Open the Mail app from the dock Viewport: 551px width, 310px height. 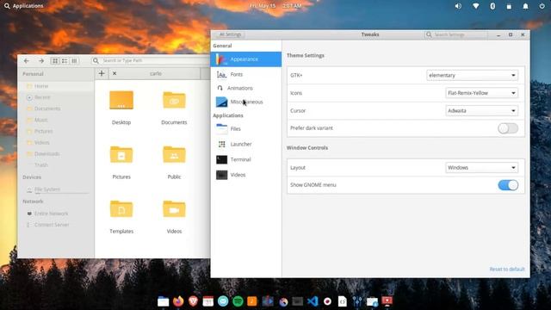pyautogui.click(x=223, y=301)
